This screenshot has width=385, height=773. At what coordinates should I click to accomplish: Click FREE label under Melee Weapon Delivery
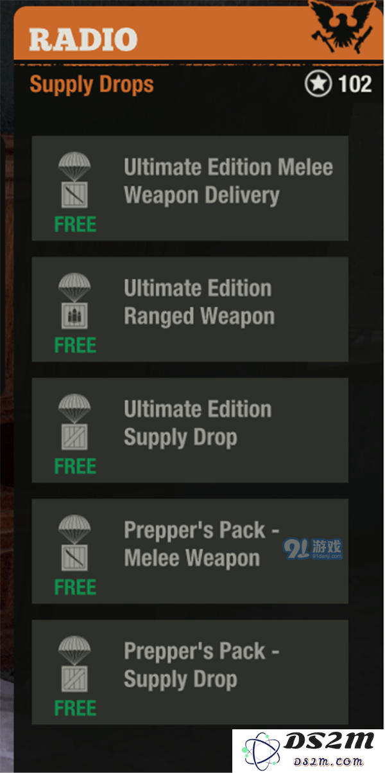pyautogui.click(x=75, y=224)
